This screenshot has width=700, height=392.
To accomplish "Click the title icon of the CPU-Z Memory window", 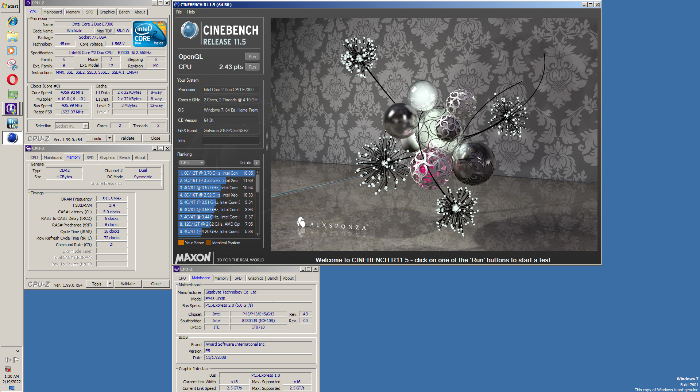I will pyautogui.click(x=28, y=148).
